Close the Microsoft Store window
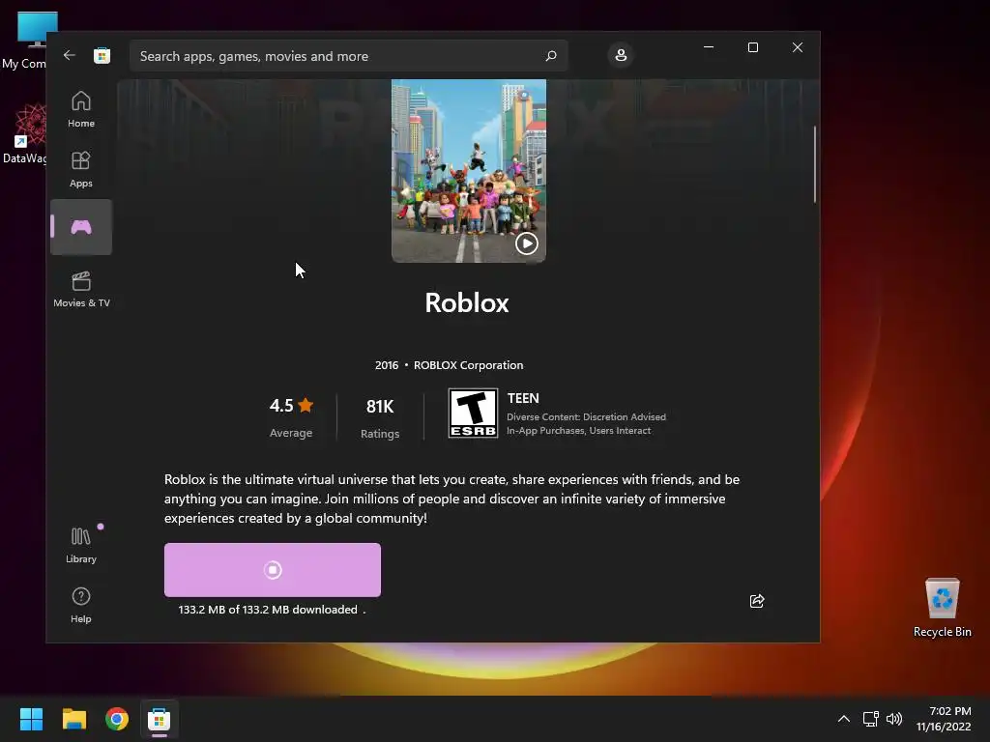Screen dimensions: 990x742 coord(798,47)
